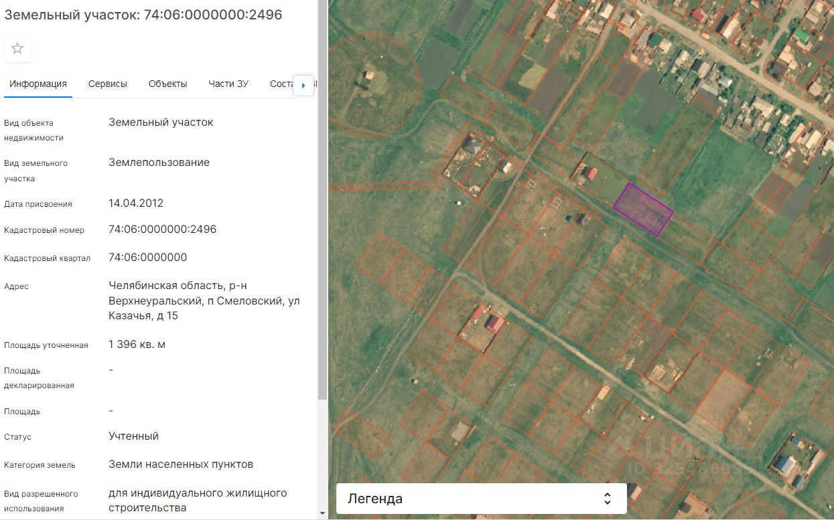Viewport: 834px width, 520px height.
Task: Click the Кадастровый квартал value 74:06:0000000
Action: coord(147,258)
